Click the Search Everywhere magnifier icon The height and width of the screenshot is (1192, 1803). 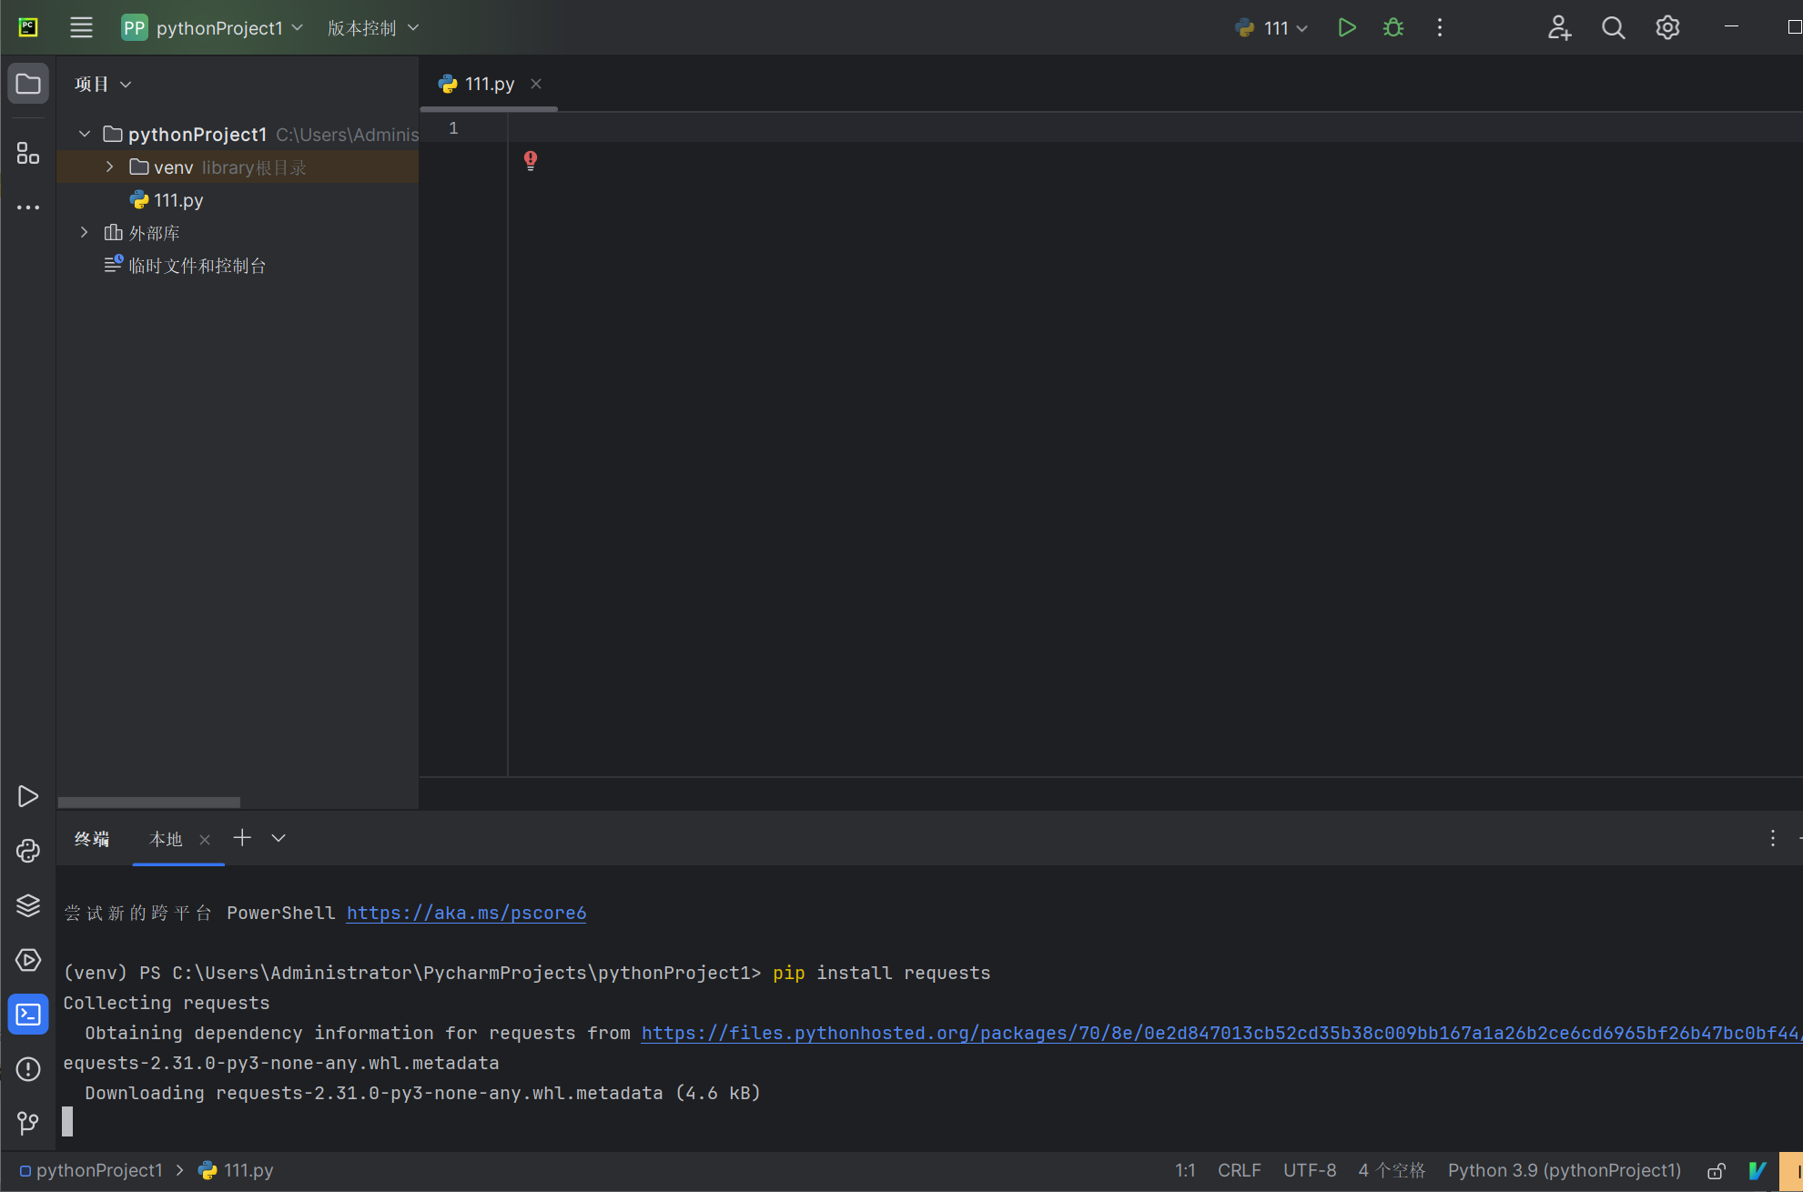point(1613,28)
